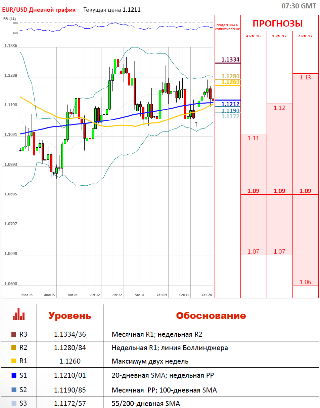
Task: Click the 07:30 GMT timestamp
Action: coord(299,6)
